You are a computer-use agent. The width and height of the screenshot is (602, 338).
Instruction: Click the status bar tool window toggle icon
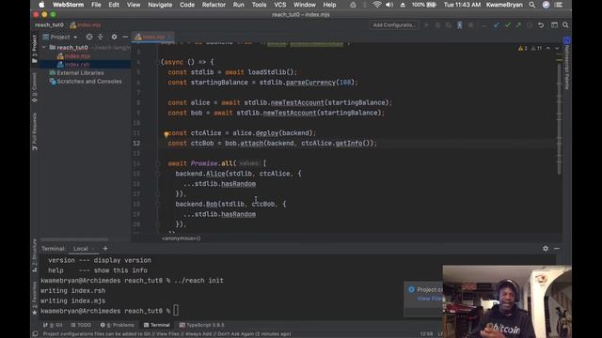35,334
